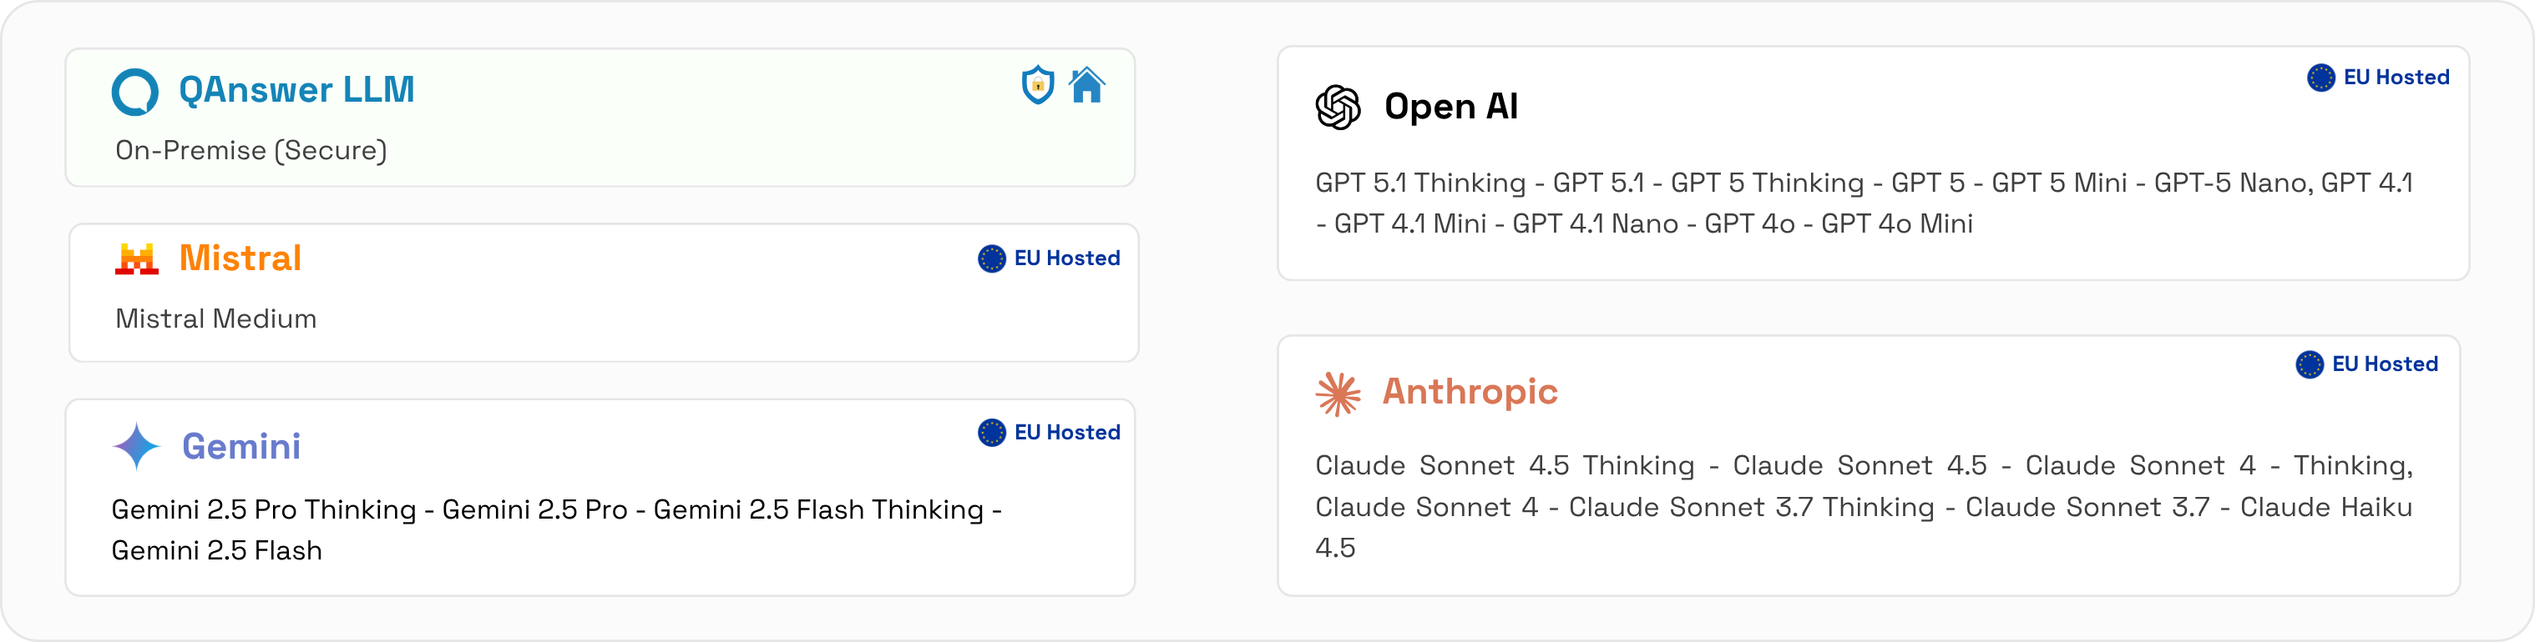
Task: Click the Gemini sparkle star icon
Action: pyautogui.click(x=136, y=446)
